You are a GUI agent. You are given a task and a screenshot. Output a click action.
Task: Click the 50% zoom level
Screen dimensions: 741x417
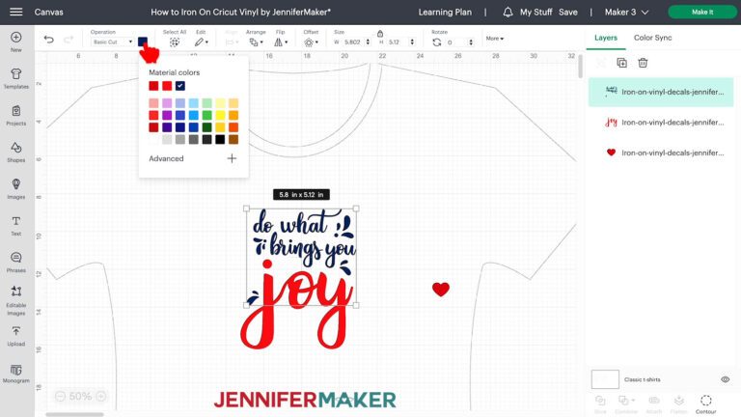(80, 396)
